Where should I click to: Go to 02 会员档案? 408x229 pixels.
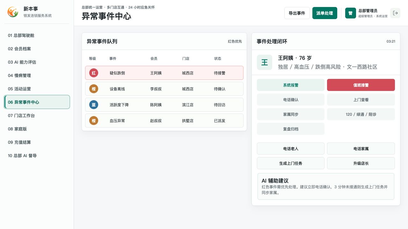click(x=37, y=49)
